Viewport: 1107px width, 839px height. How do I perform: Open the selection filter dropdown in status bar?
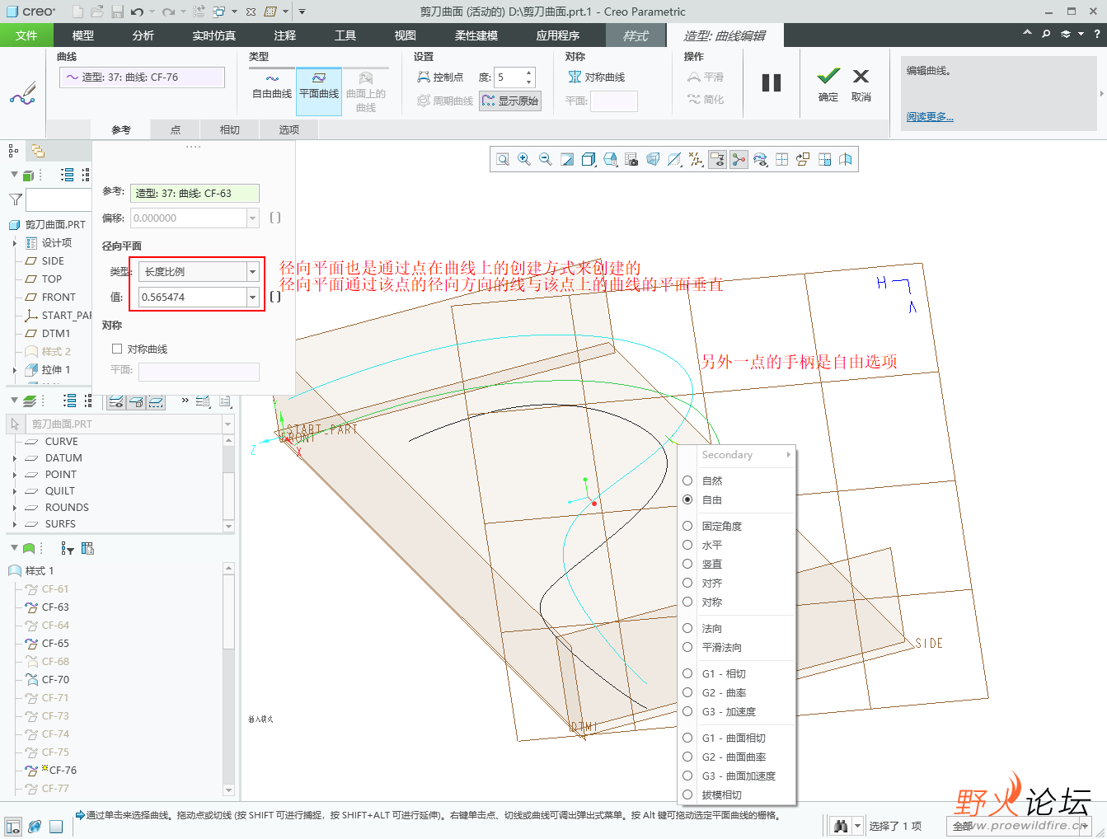[x=1085, y=826]
